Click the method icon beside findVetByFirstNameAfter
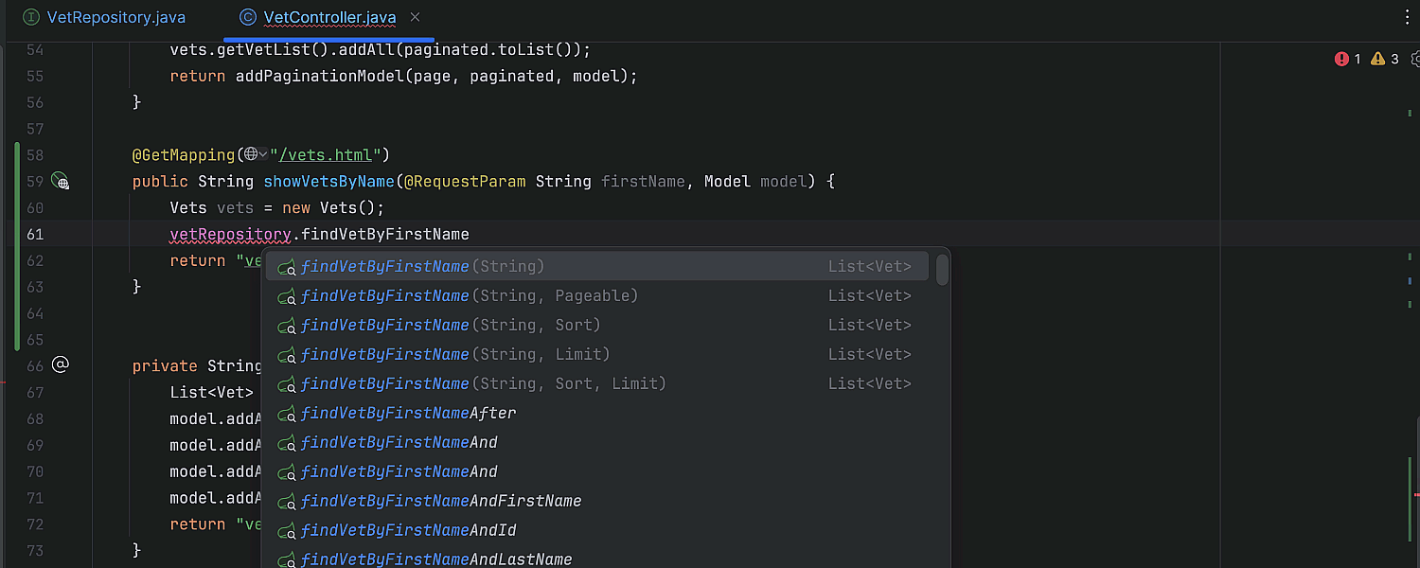Viewport: 1420px width, 568px height. (x=286, y=413)
